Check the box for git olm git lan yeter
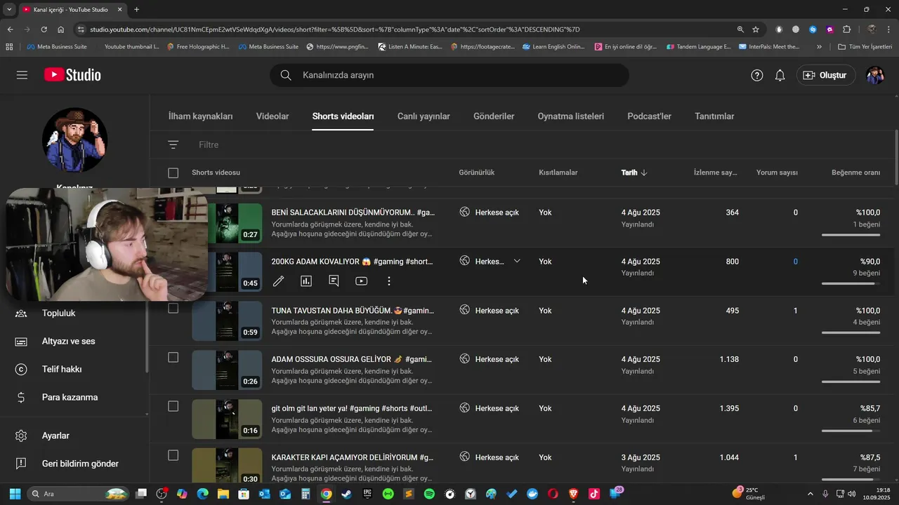Image resolution: width=899 pixels, height=505 pixels. pos(173,407)
